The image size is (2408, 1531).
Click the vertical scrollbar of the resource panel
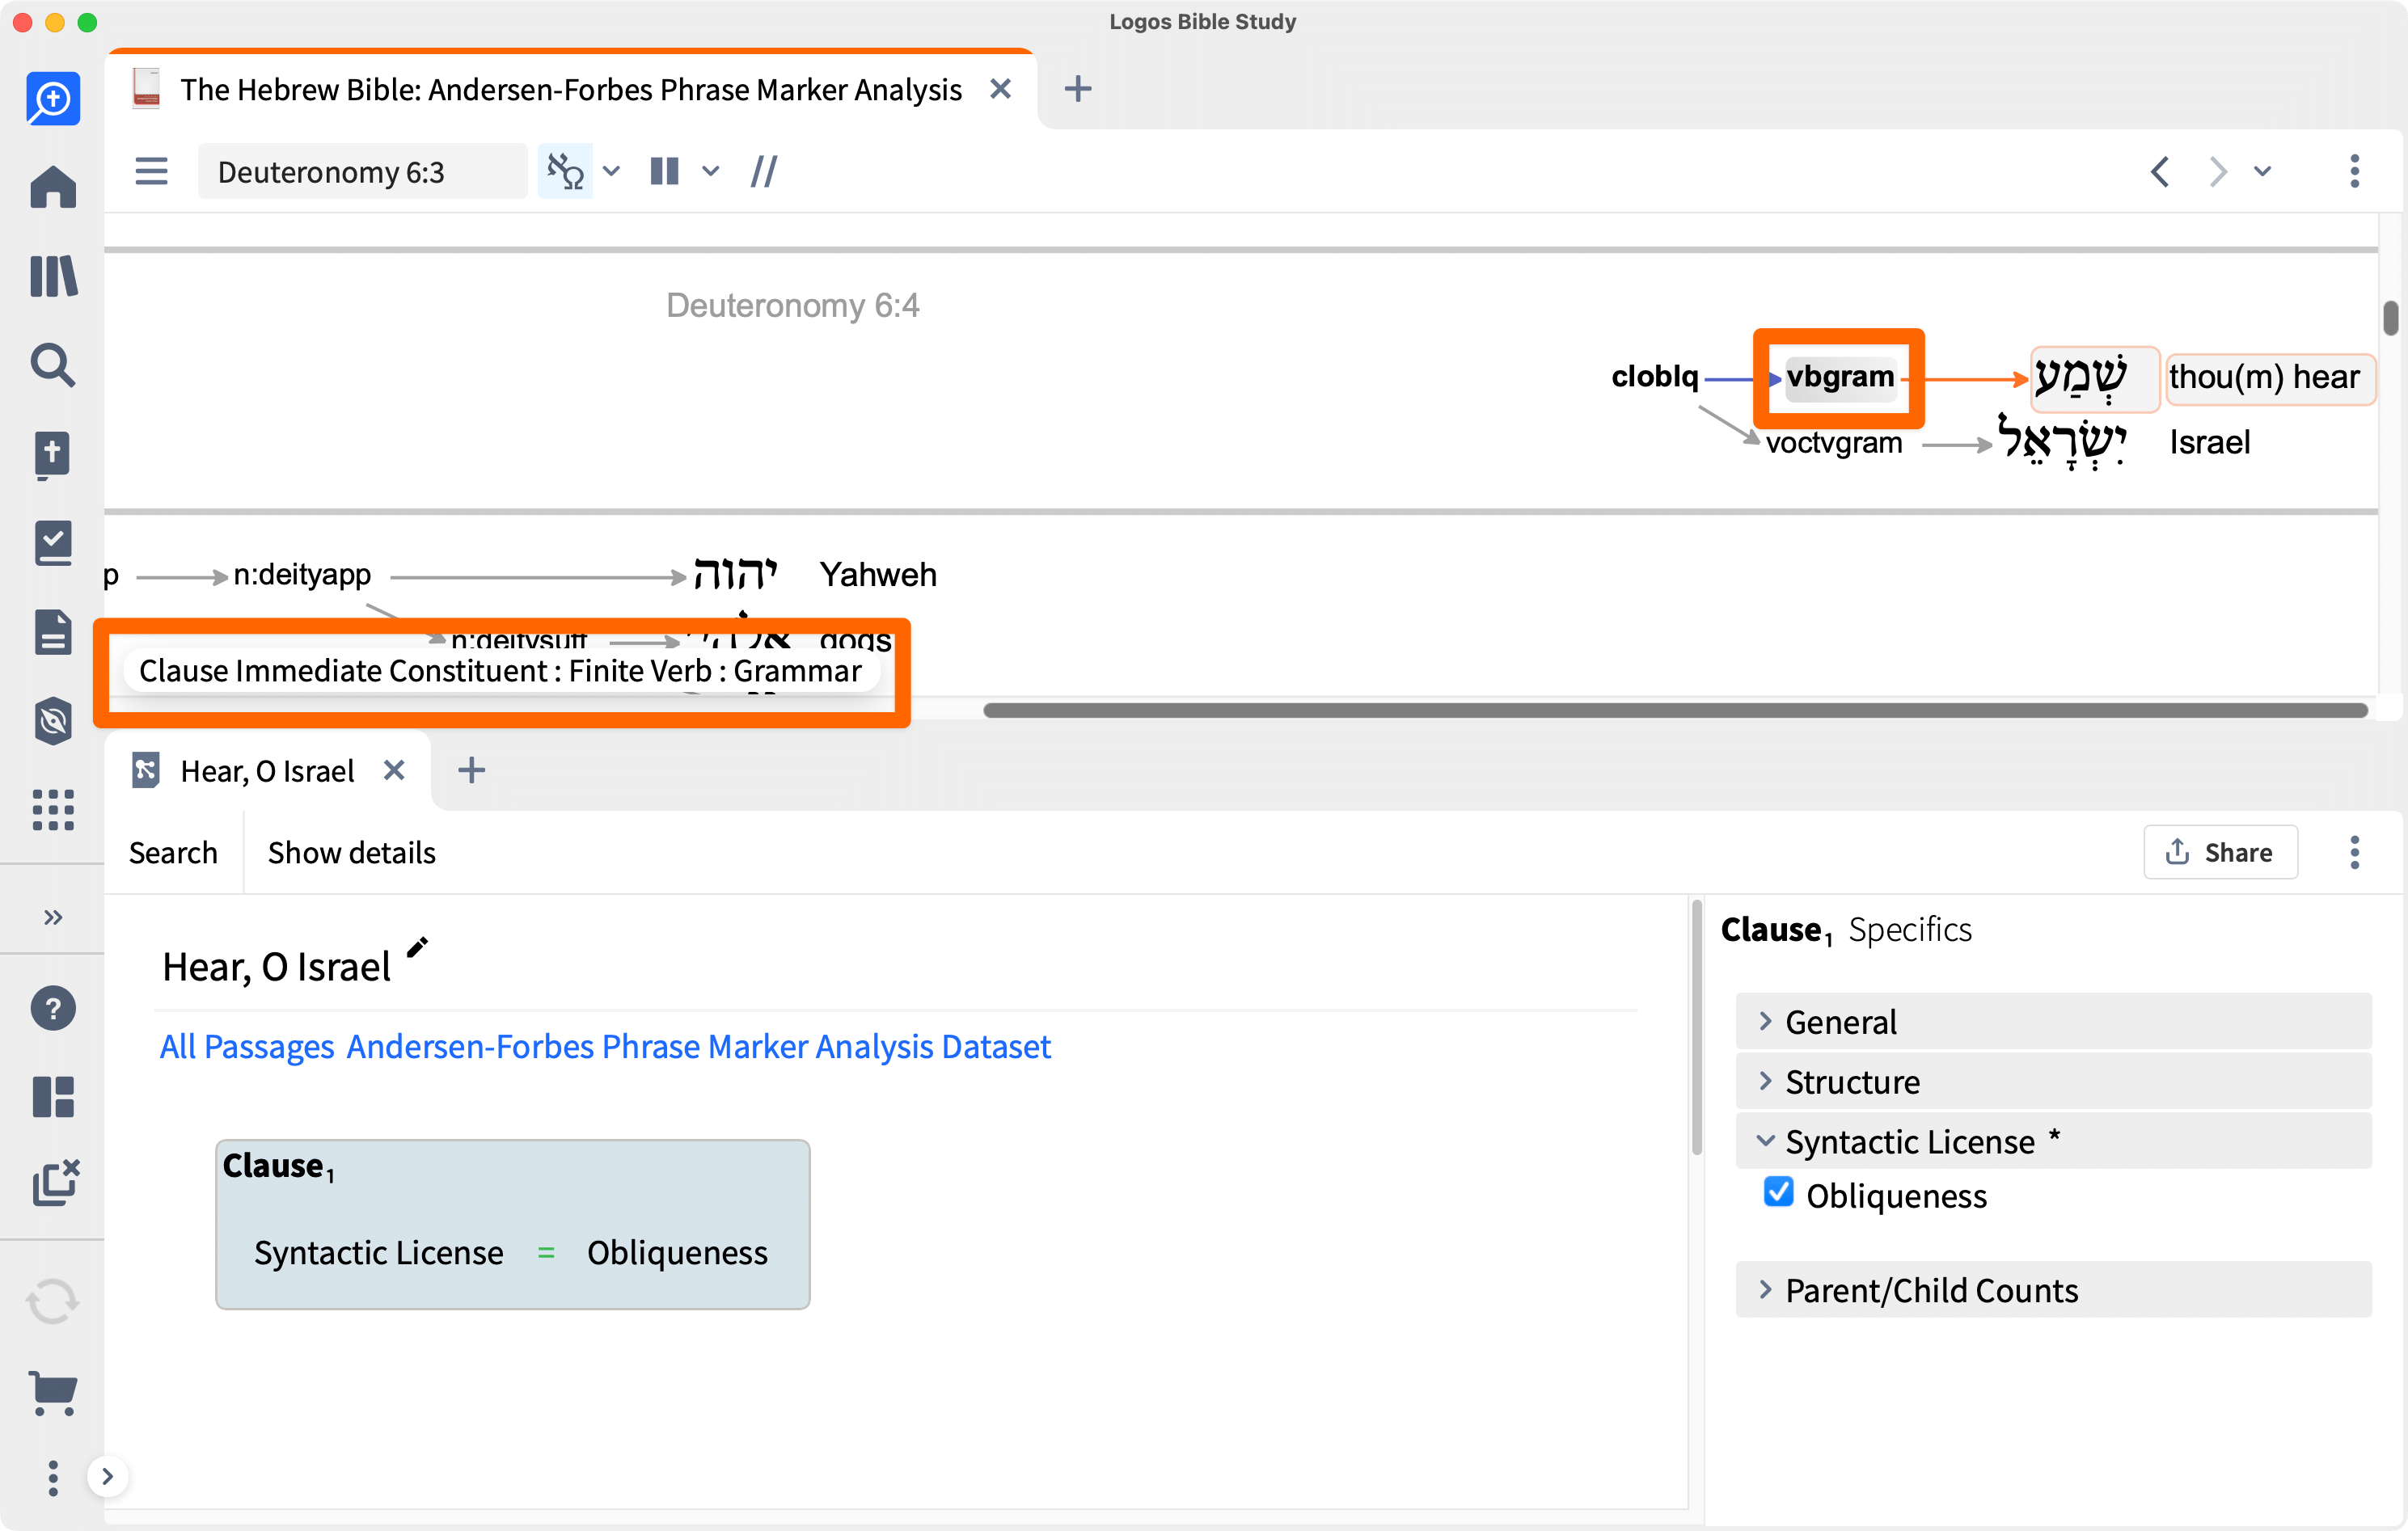click(2389, 318)
